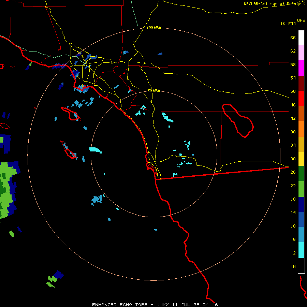Click the TH threshold label on legend

[x=293, y=266]
